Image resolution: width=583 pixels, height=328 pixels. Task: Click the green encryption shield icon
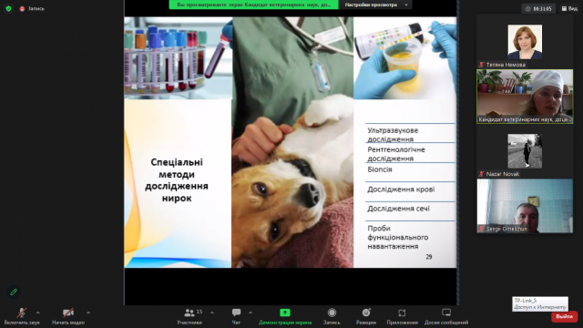pyautogui.click(x=8, y=8)
